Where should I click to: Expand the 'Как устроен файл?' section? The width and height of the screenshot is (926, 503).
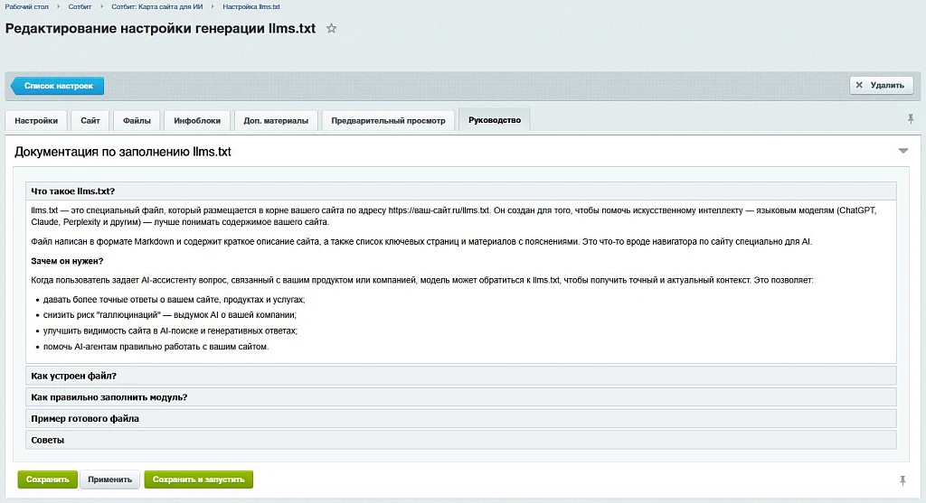[460, 376]
